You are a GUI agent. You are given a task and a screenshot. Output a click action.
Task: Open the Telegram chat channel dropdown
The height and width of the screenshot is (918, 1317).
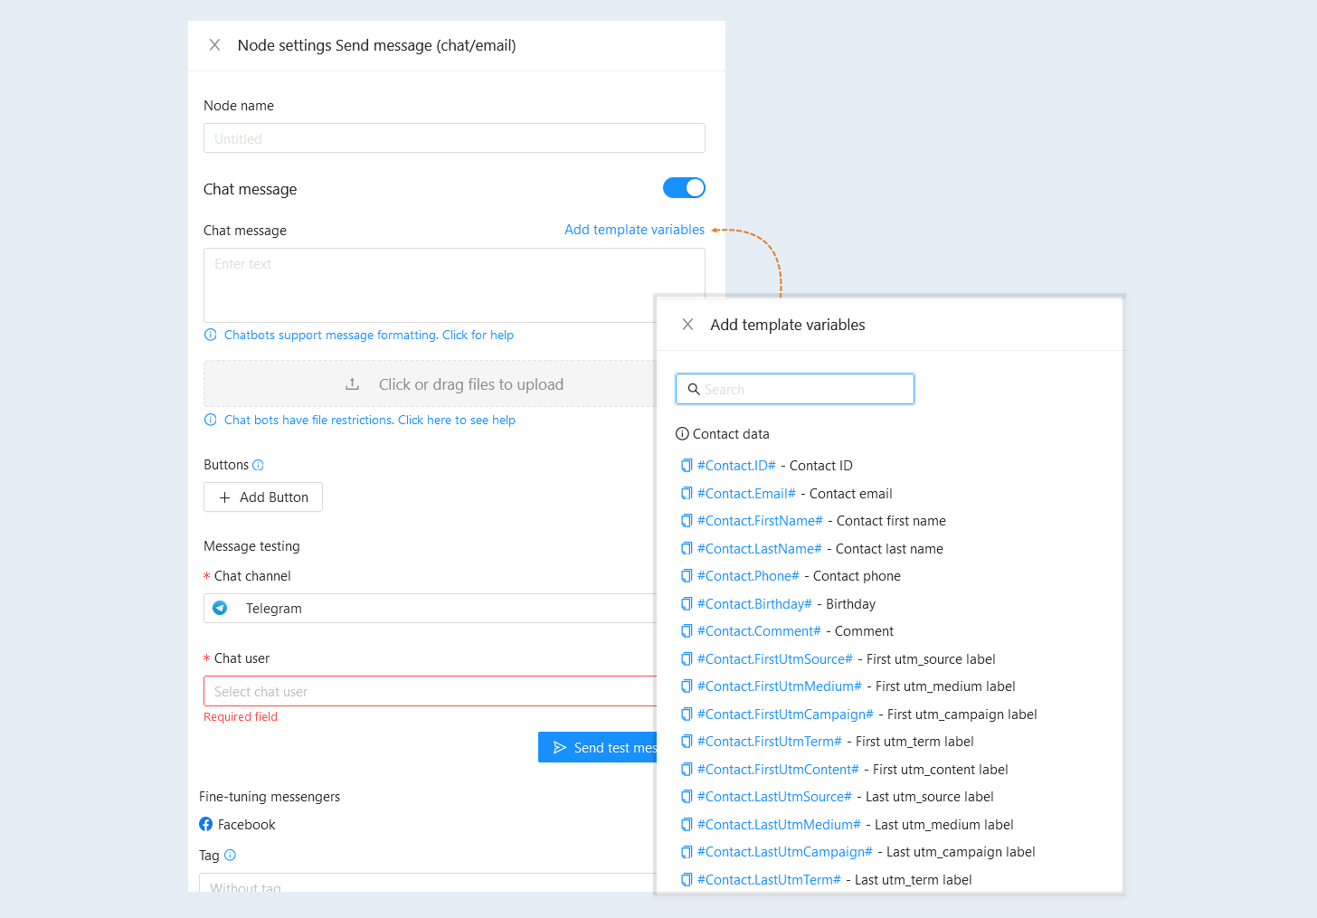point(430,609)
